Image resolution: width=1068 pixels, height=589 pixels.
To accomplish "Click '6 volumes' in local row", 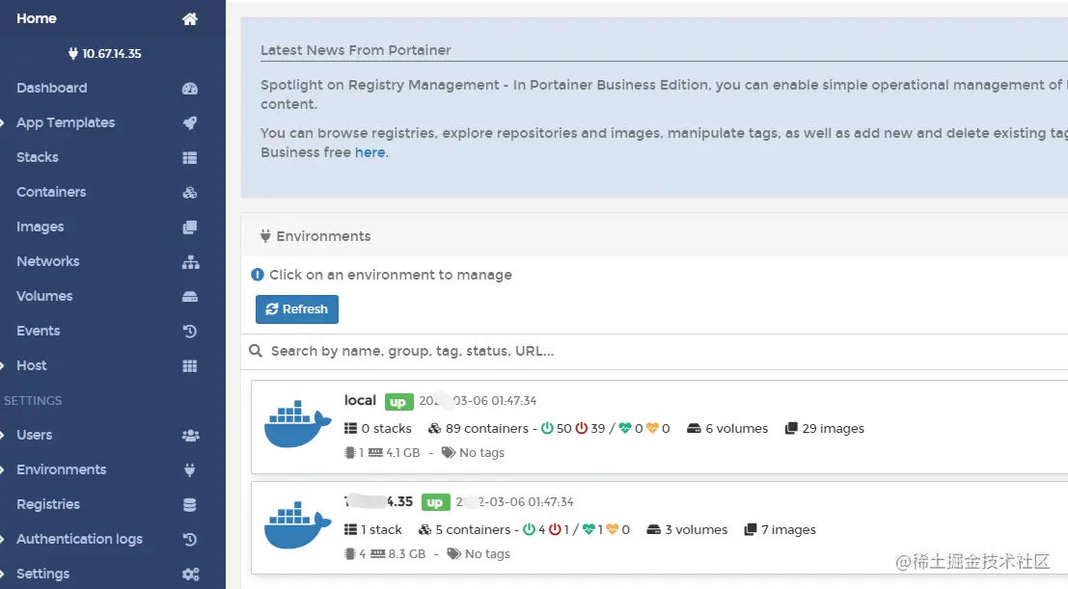I will [736, 428].
